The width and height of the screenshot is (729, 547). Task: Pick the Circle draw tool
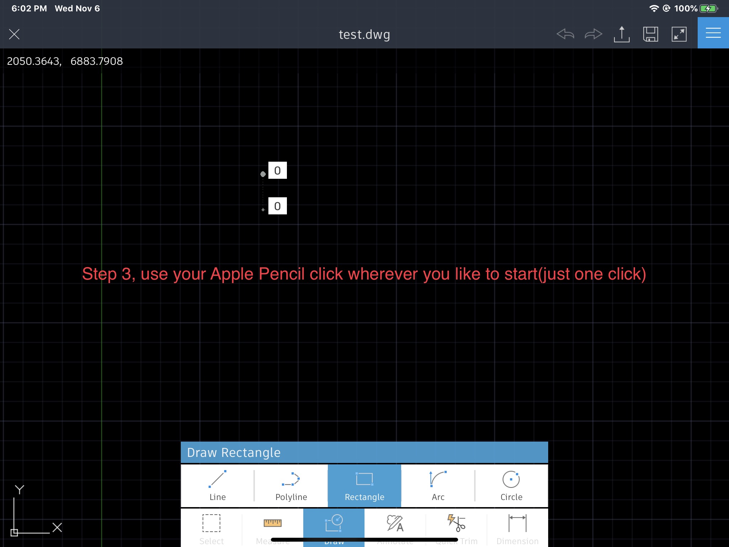511,485
